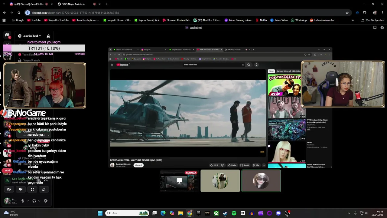
Task: Open the Tüm Yer İşaretleri folder
Action: pyautogui.click(x=372, y=20)
